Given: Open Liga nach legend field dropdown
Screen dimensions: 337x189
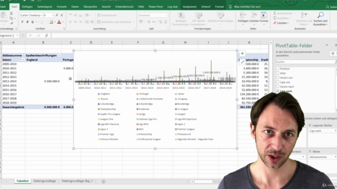Looking at the screenshot, I should 335,131.
